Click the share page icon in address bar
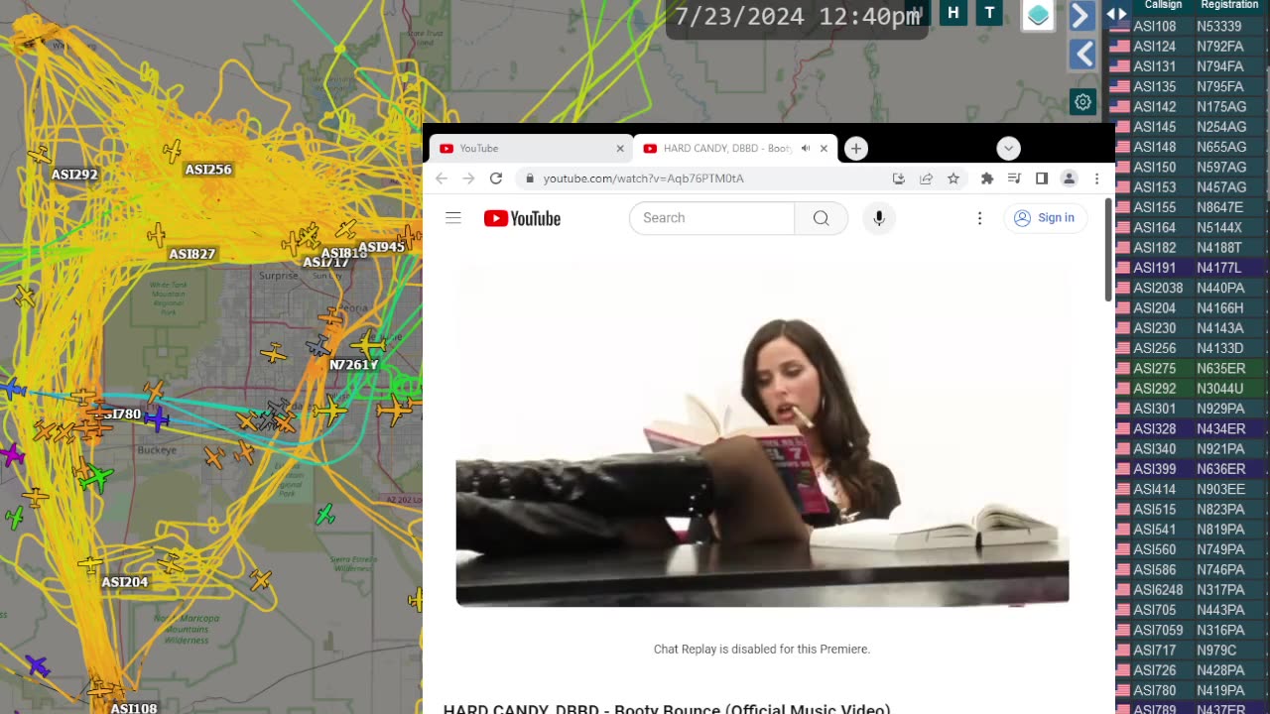 pyautogui.click(x=926, y=178)
